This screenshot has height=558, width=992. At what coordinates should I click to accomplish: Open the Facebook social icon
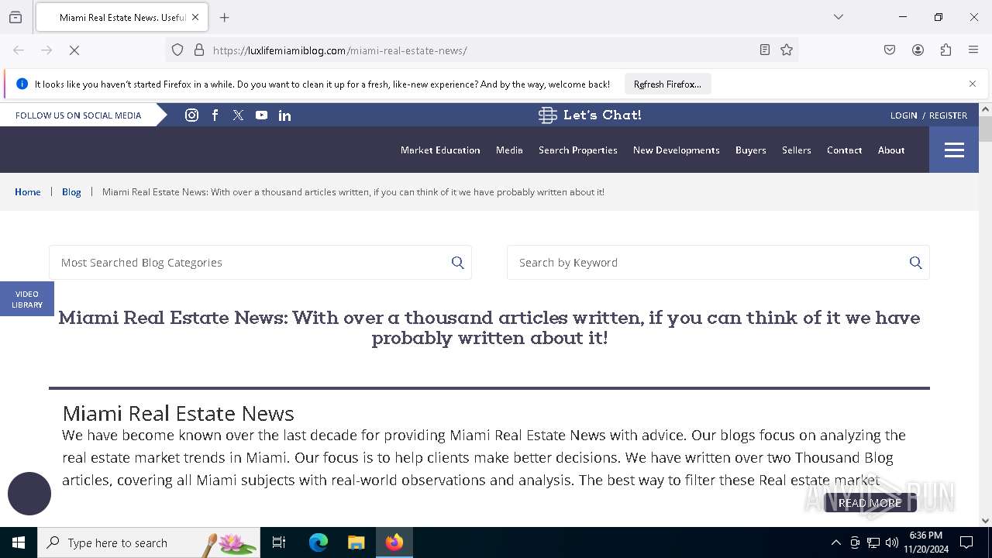[x=215, y=115]
